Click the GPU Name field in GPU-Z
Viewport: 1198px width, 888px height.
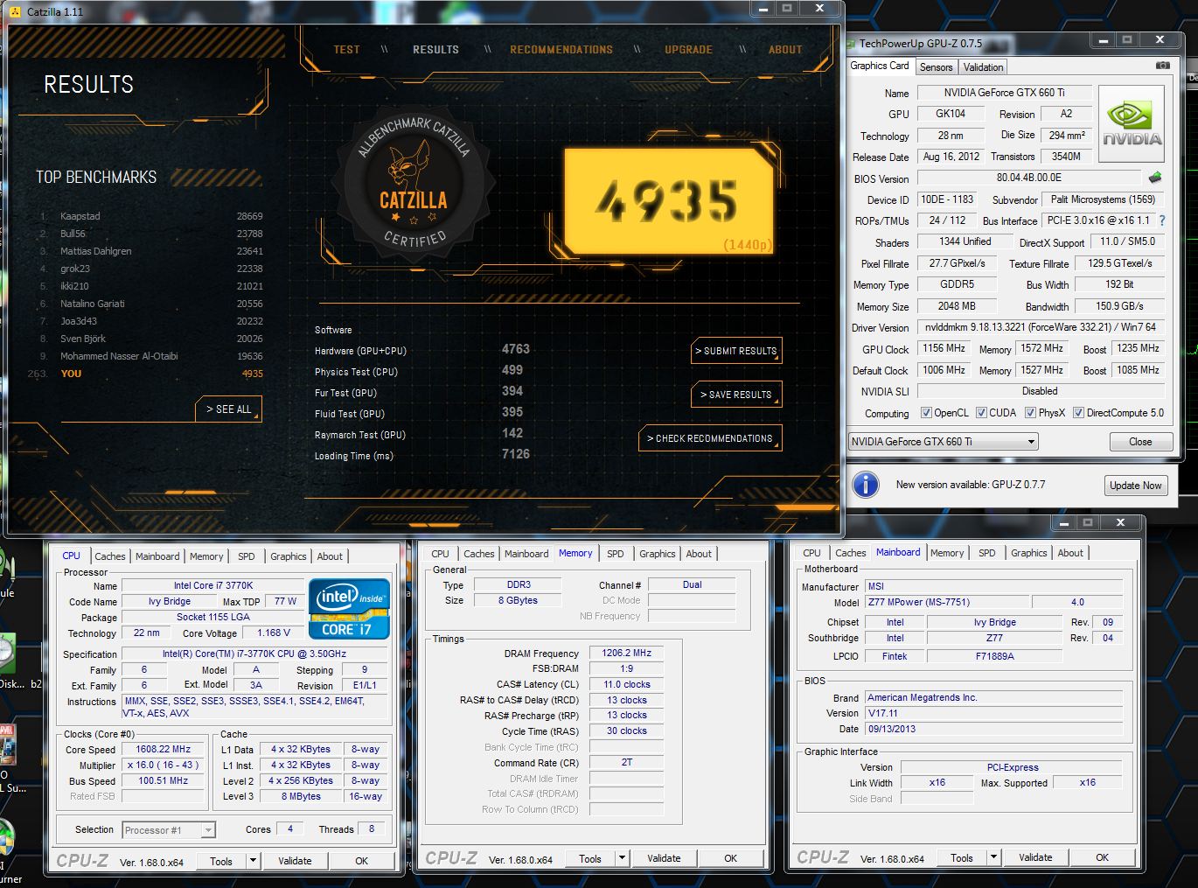coord(1004,93)
